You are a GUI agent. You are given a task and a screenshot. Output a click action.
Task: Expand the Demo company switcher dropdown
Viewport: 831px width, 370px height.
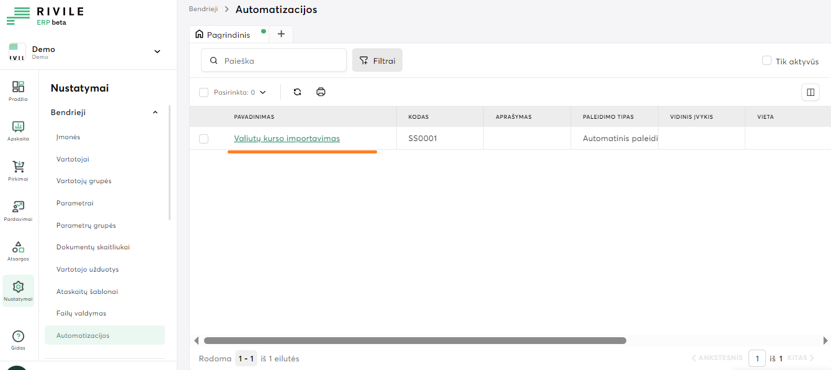pyautogui.click(x=157, y=51)
